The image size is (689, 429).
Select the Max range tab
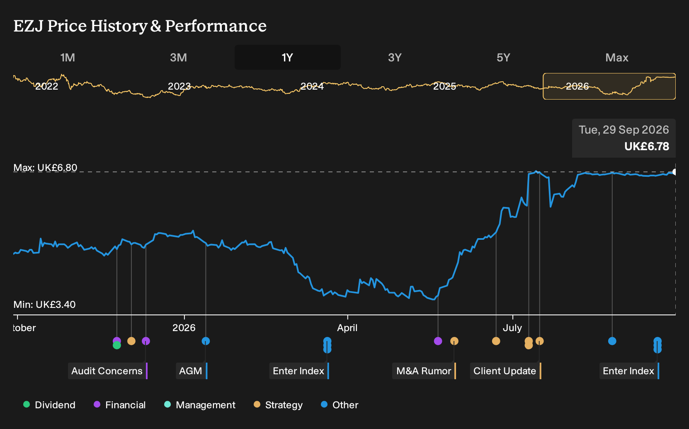click(x=617, y=57)
